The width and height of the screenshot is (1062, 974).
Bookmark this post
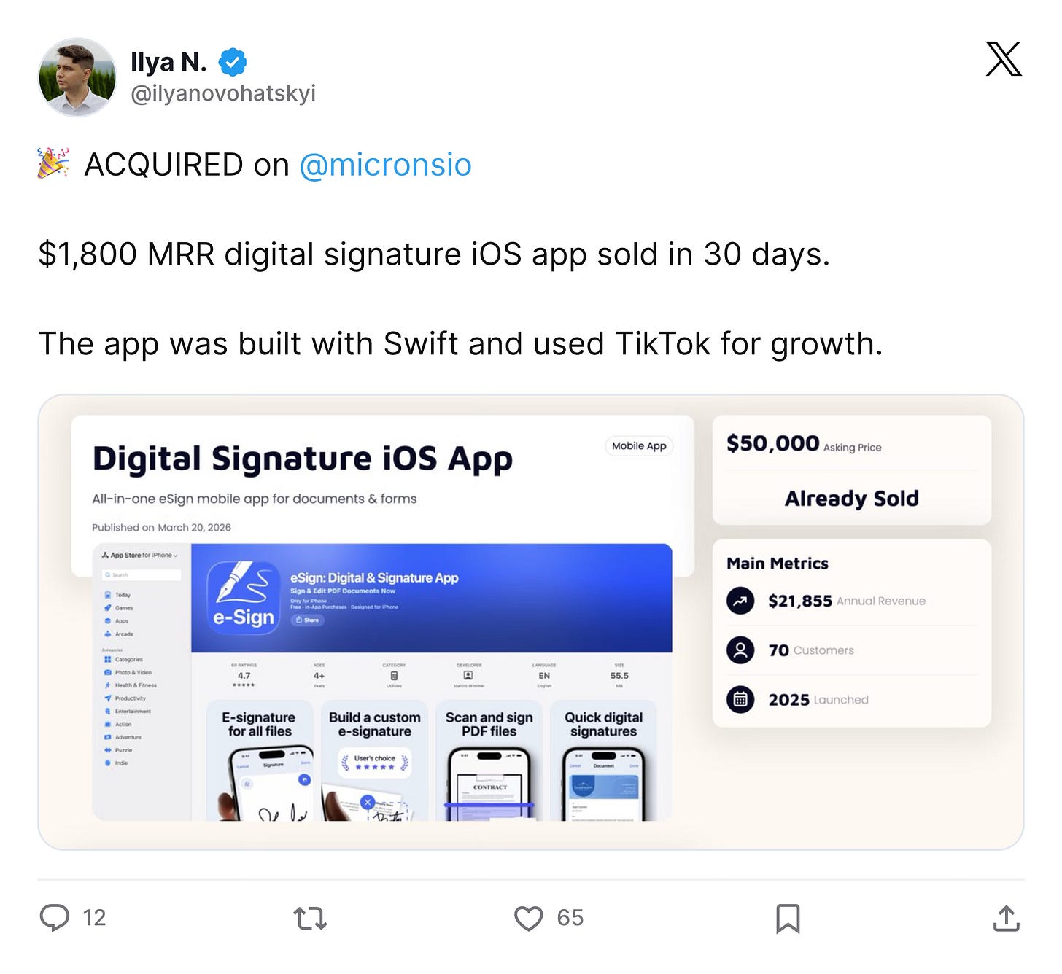(788, 919)
